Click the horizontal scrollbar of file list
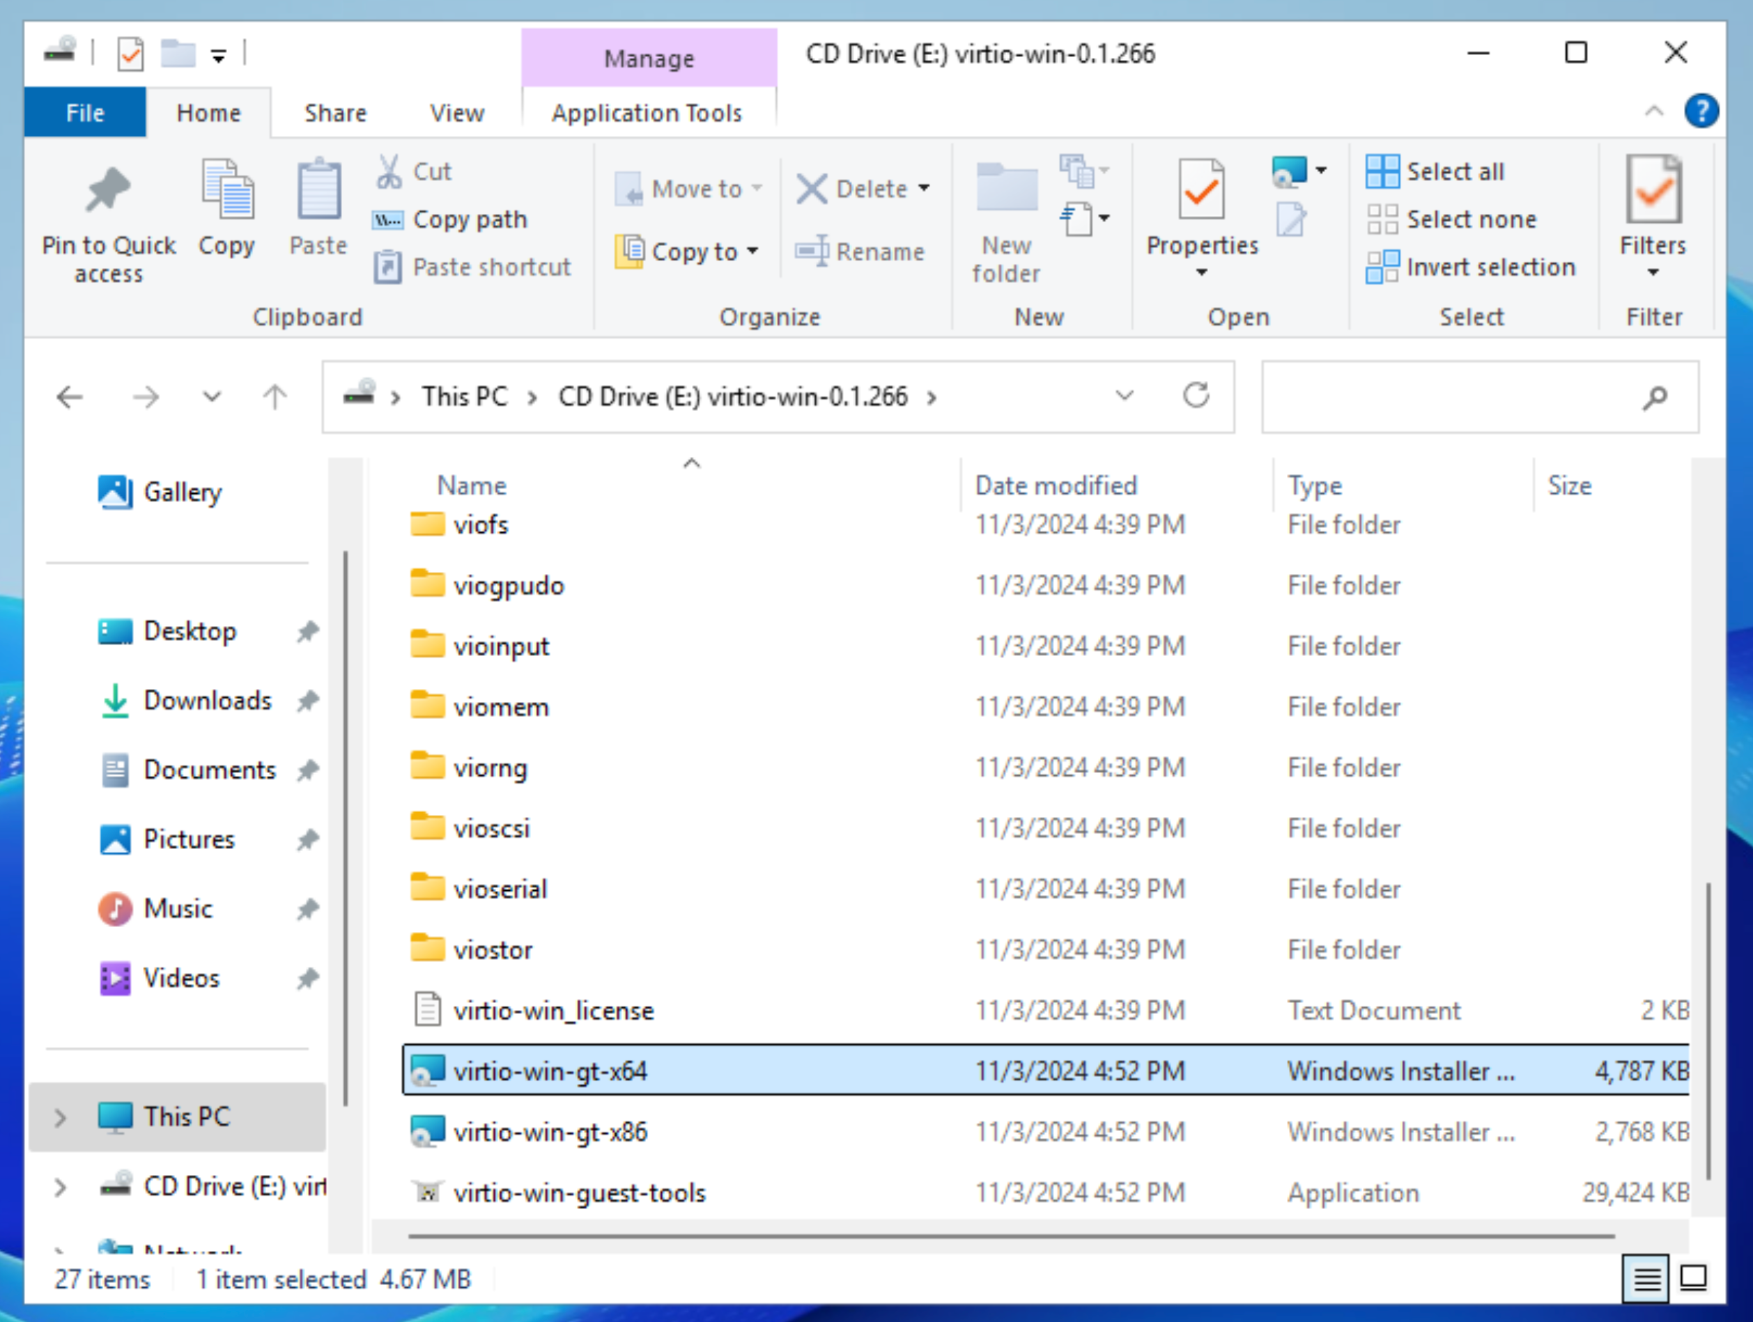Viewport: 1753px width, 1322px height. click(1011, 1235)
